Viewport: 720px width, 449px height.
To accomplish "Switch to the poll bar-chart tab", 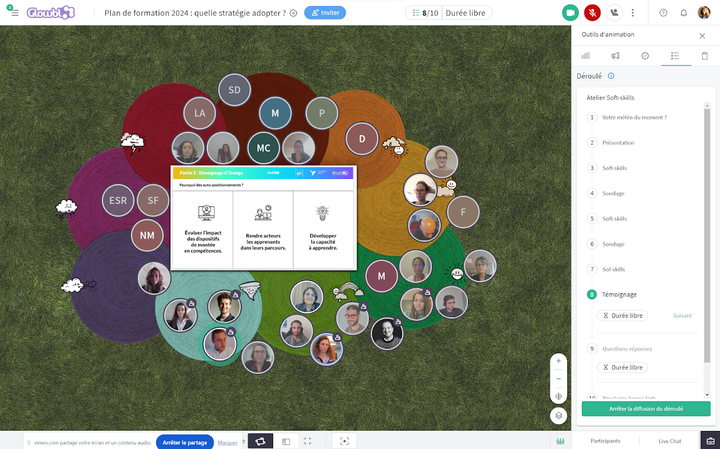I will tap(586, 56).
